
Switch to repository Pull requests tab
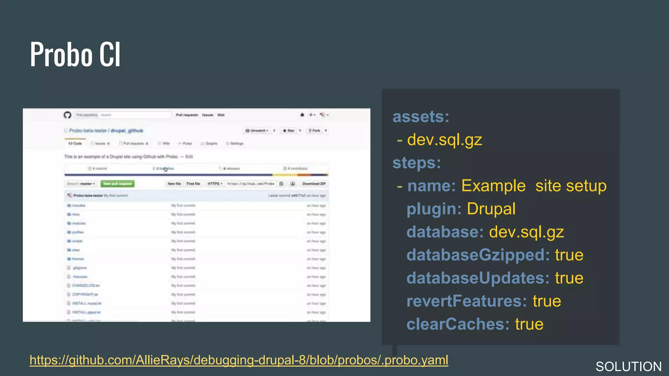click(133, 143)
